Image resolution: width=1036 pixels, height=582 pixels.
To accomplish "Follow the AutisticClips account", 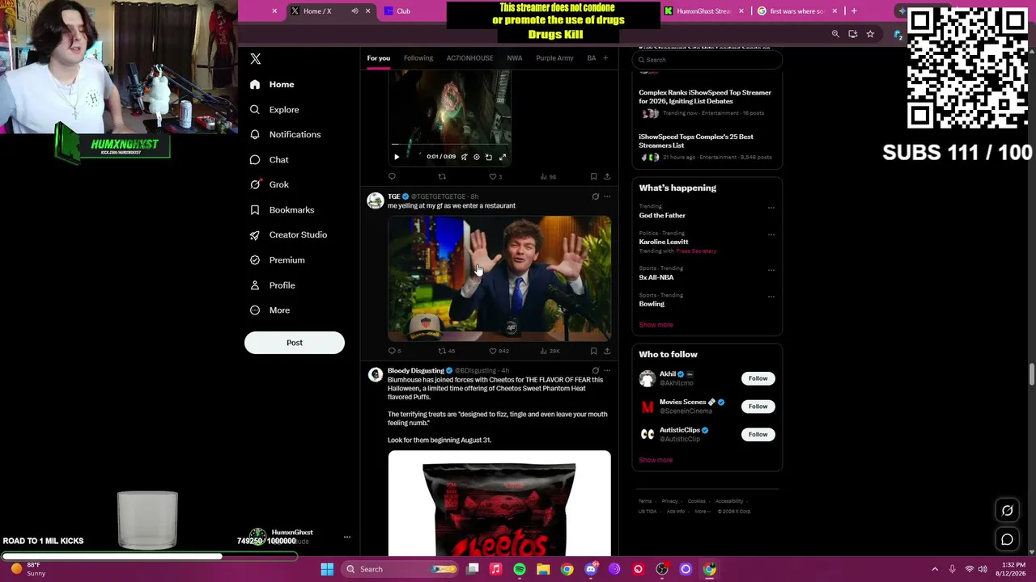I will click(x=758, y=434).
